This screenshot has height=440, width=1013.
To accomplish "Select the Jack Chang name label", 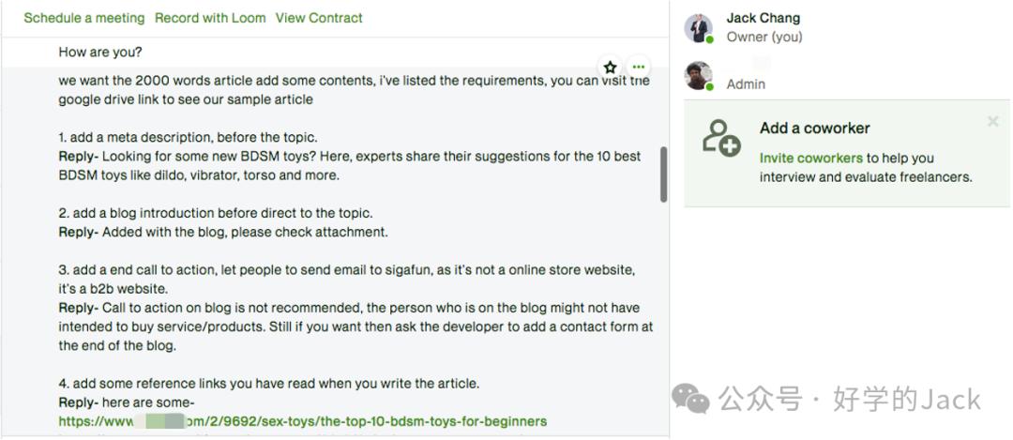I will pyautogui.click(x=764, y=18).
